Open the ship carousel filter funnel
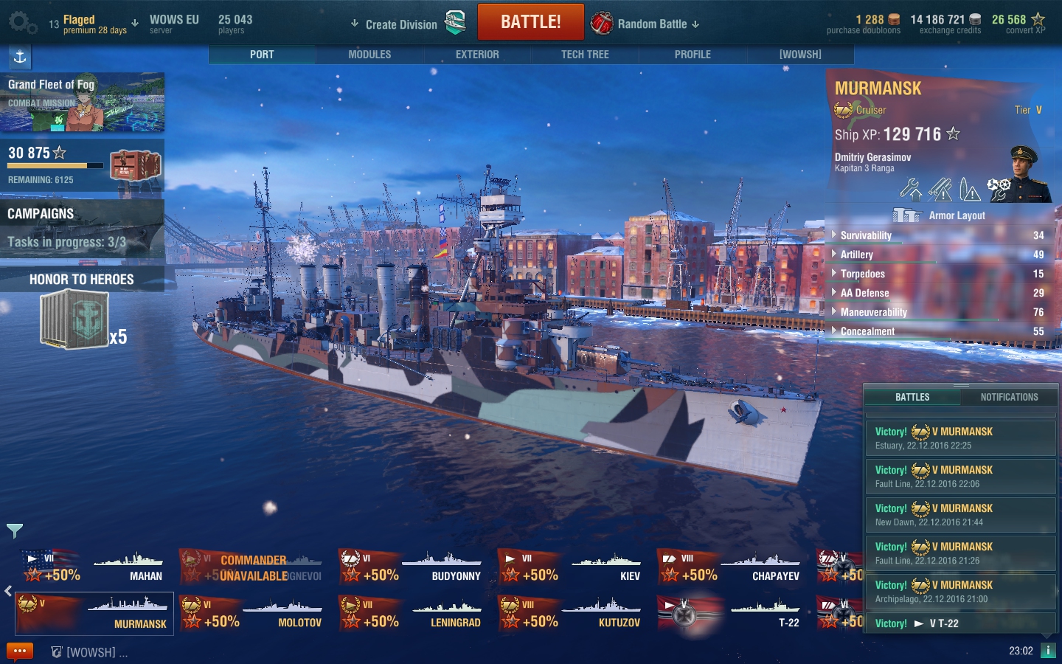 15,530
